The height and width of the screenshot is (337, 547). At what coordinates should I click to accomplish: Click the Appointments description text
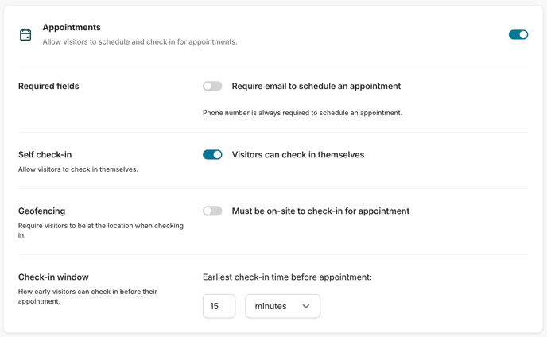[139, 42]
